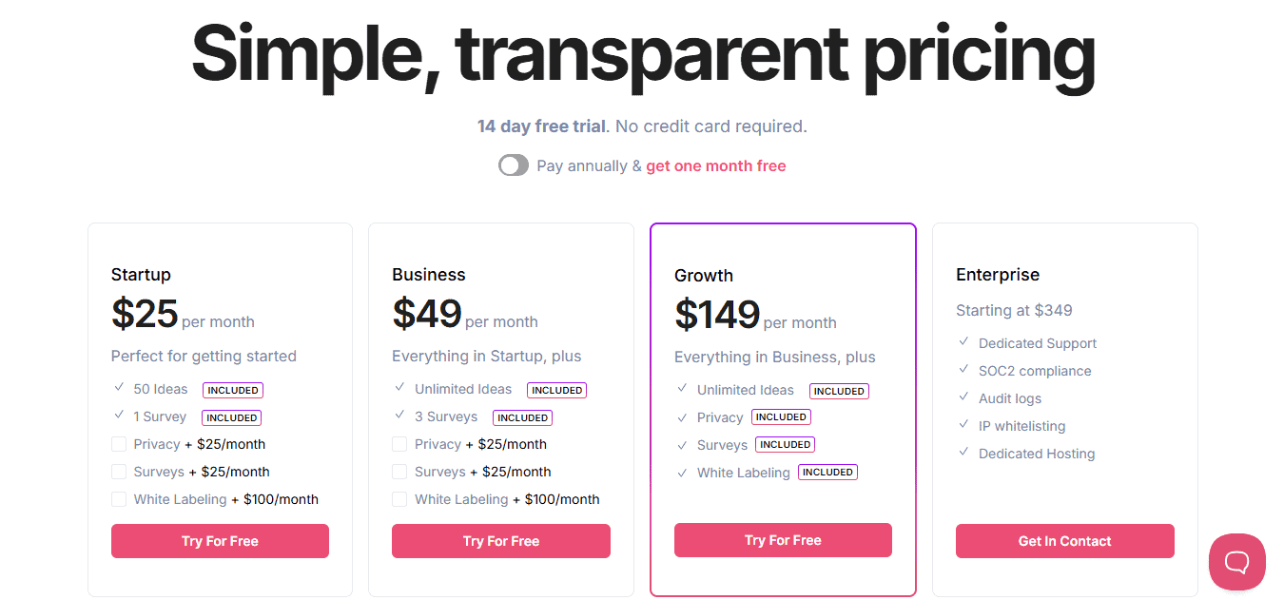The width and height of the screenshot is (1284, 600).
Task: Check Privacy add-on in Startup plan
Action: point(119,444)
